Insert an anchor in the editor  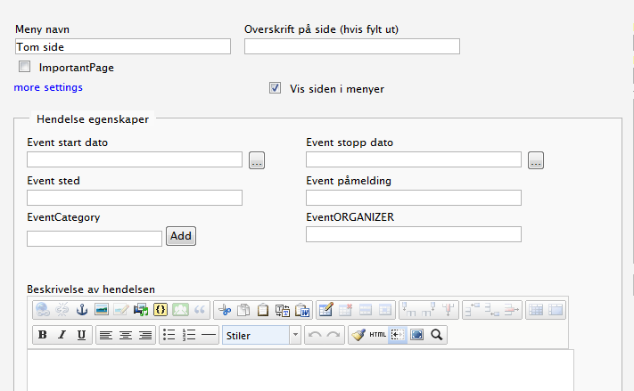click(x=82, y=310)
